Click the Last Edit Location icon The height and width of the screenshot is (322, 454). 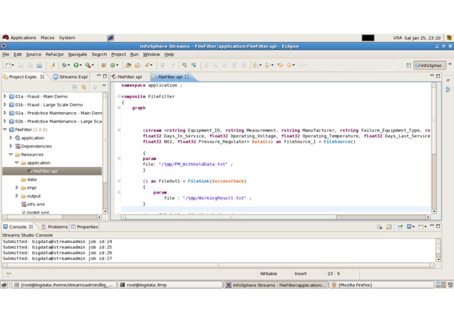click(280, 65)
